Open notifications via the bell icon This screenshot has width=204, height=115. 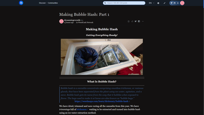[178, 3]
